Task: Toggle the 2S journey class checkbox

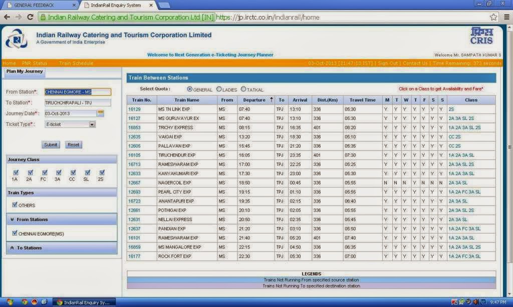Action: pyautogui.click(x=102, y=172)
